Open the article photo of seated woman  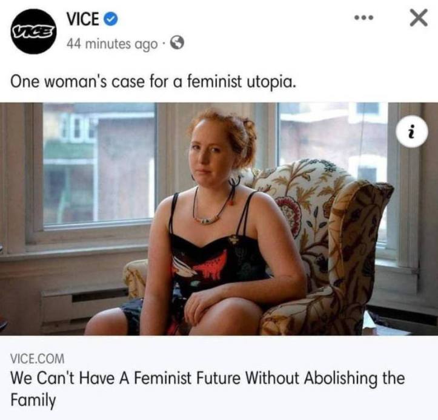[219, 219]
